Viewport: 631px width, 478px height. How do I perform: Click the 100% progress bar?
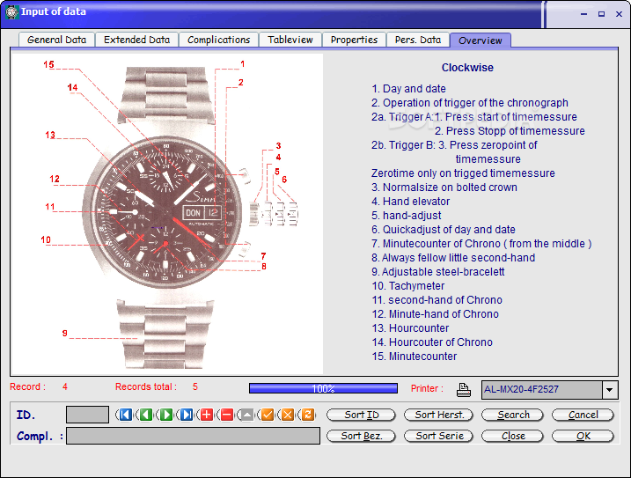point(323,388)
